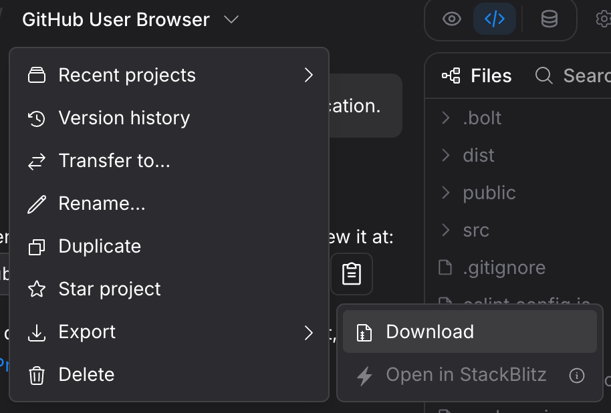
Task: Click the Files tree icon
Action: click(451, 76)
